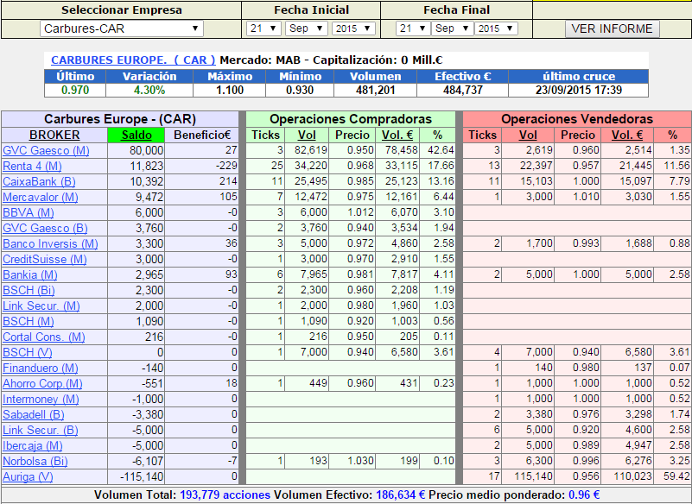692x504 pixels.
Task: Click the Operaciones Vendedoras section header
Action: pos(577,119)
